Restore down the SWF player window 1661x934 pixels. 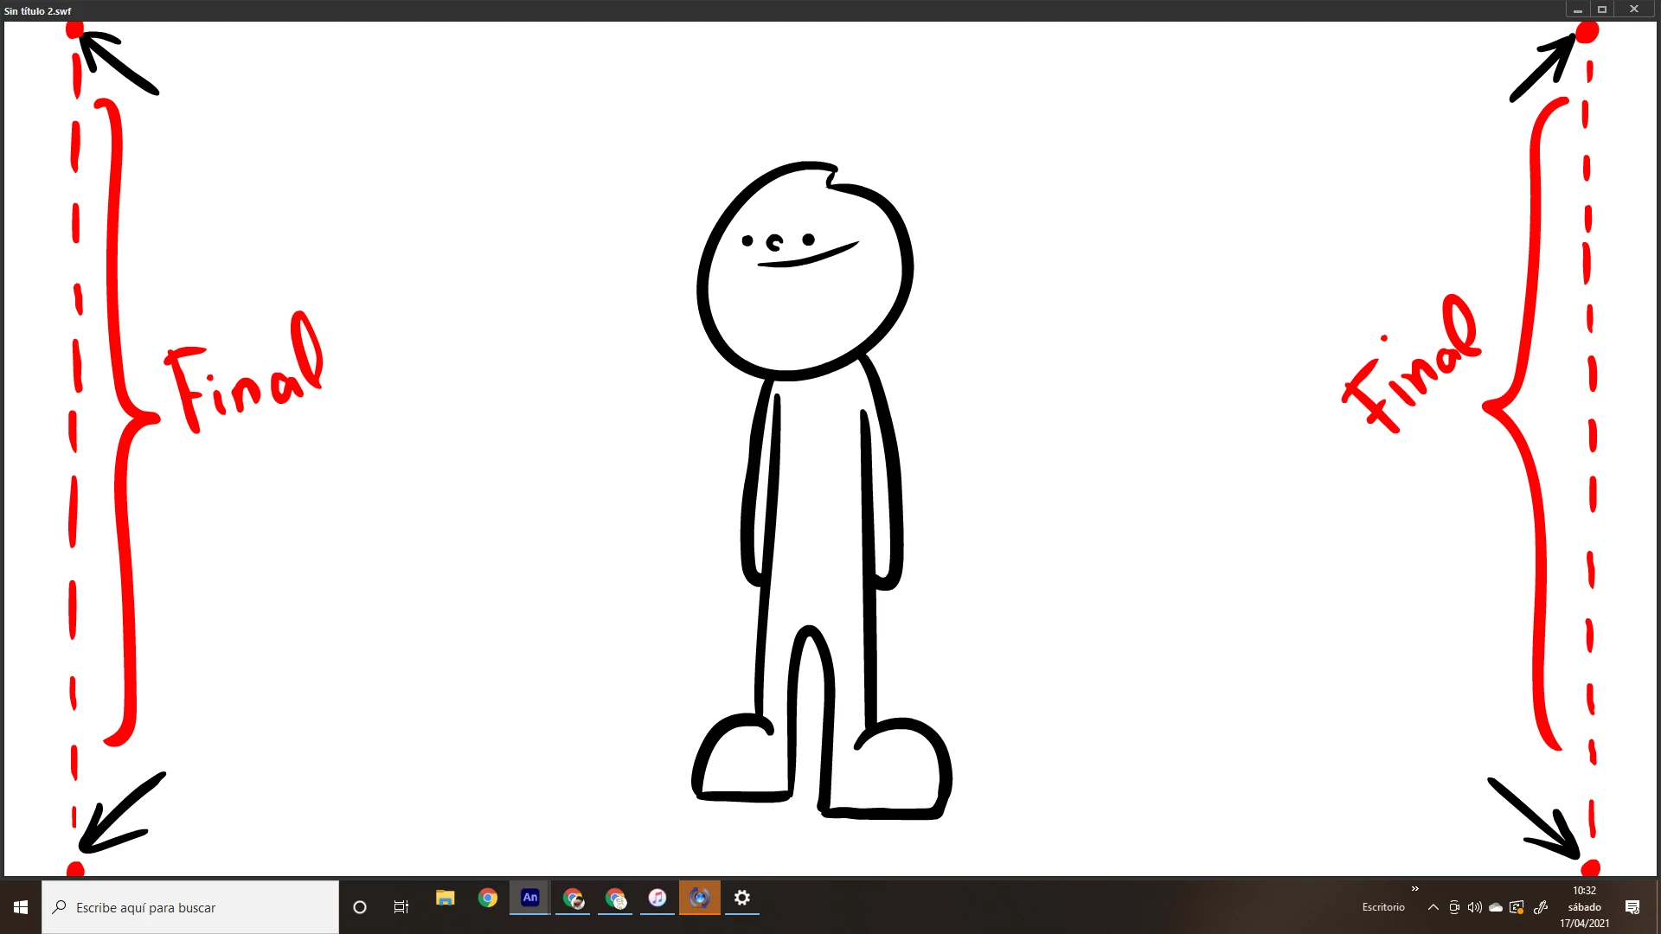pos(1602,10)
